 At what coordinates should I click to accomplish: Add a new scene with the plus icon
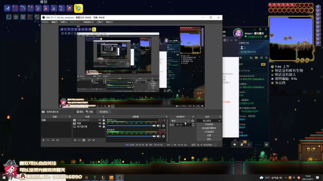pos(43,140)
